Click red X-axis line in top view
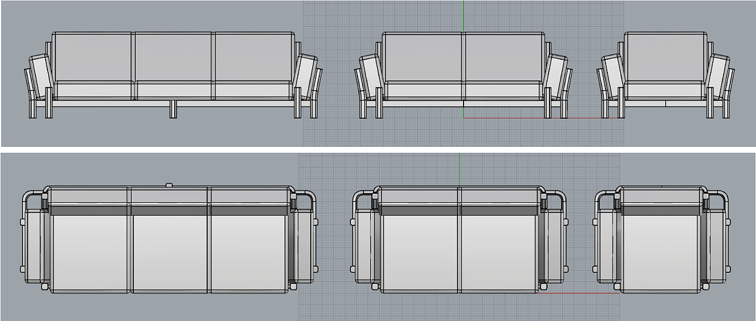Image resolution: width=756 pixels, height=321 pixels. 579,294
